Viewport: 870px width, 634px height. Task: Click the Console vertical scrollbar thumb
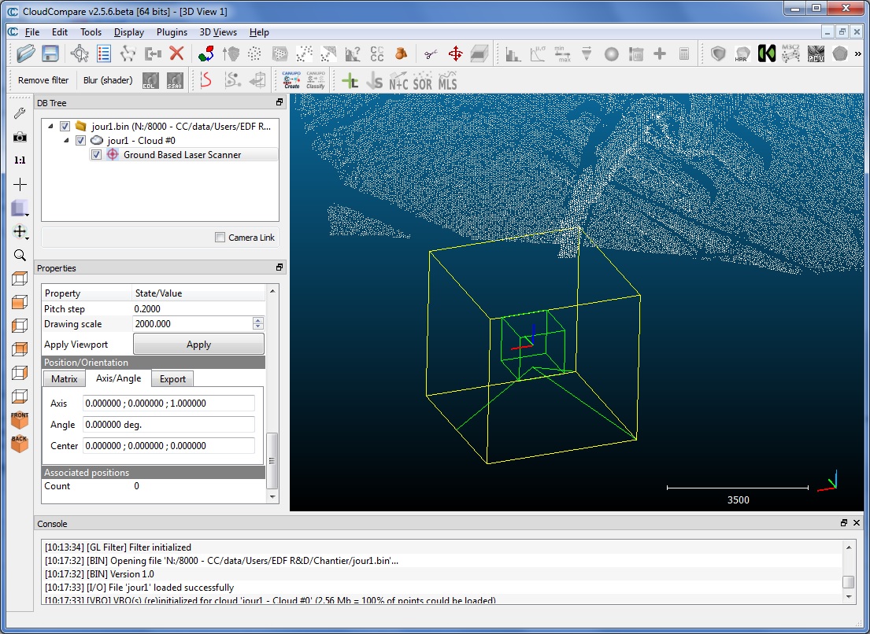(849, 582)
